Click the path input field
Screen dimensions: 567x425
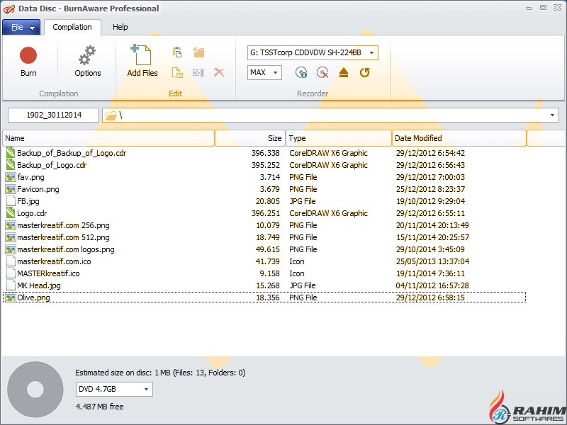click(x=330, y=115)
